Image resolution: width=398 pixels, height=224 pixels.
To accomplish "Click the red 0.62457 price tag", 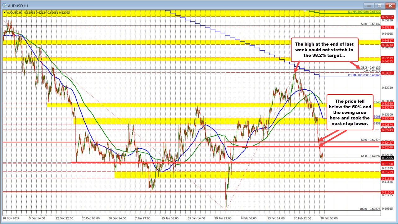I will (x=388, y=143).
